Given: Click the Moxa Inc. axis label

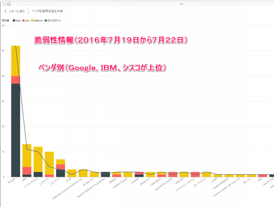Looking at the screenshot, I should 145,181.
